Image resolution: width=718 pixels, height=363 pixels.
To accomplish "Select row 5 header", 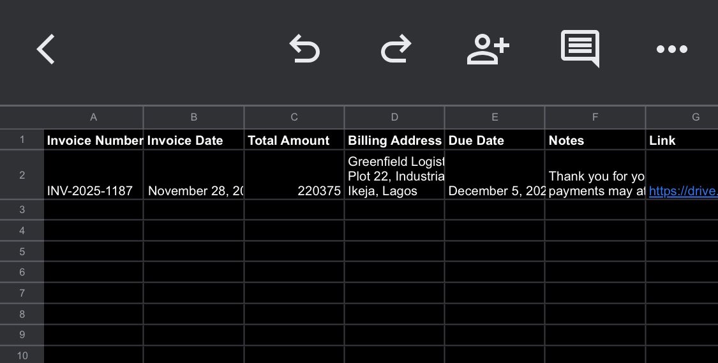I will 22,252.
